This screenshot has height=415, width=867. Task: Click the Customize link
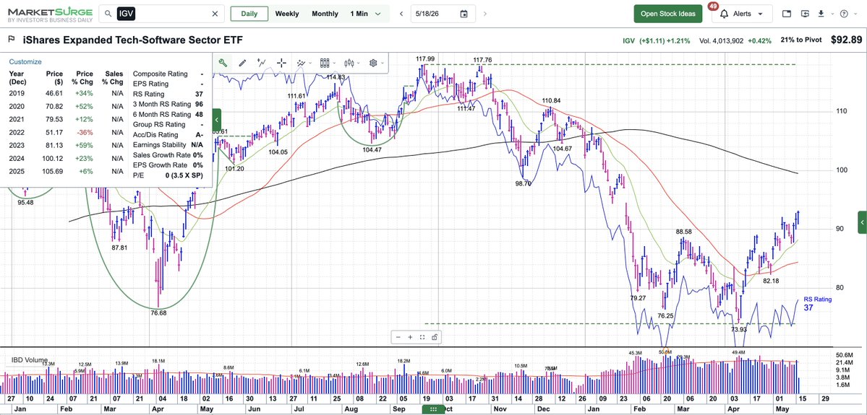[25, 62]
